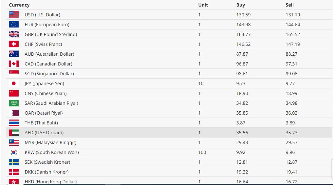The image size is (333, 185).
Task: Click the Buy column header
Action: pyautogui.click(x=241, y=5)
